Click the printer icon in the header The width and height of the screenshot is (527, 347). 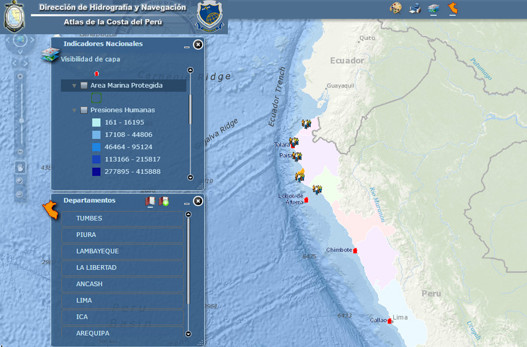tap(414, 8)
